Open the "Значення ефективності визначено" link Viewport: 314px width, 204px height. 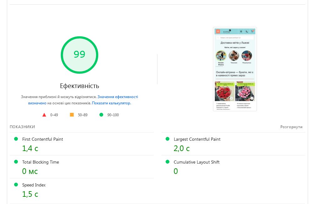pyautogui.click(x=118, y=97)
